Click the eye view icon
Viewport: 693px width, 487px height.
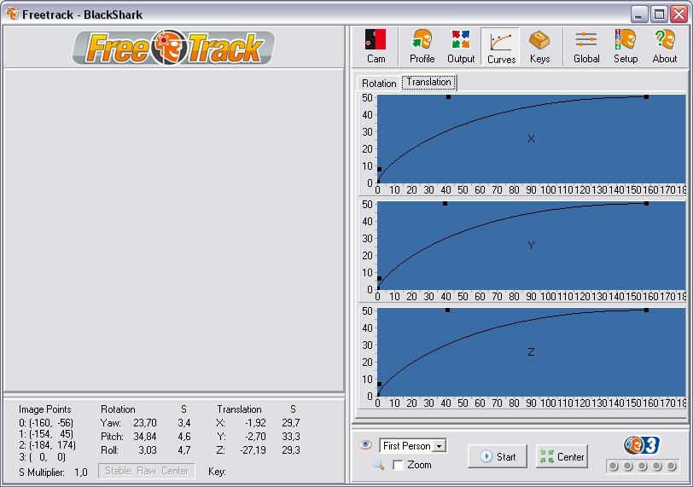coord(365,444)
